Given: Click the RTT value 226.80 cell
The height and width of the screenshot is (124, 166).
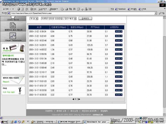Looking at the screenshot, I should click(x=90, y=77).
